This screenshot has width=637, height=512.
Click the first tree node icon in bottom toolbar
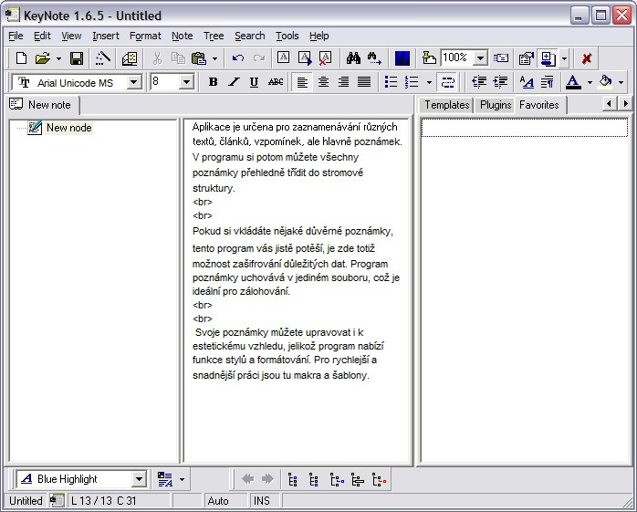coord(293,479)
